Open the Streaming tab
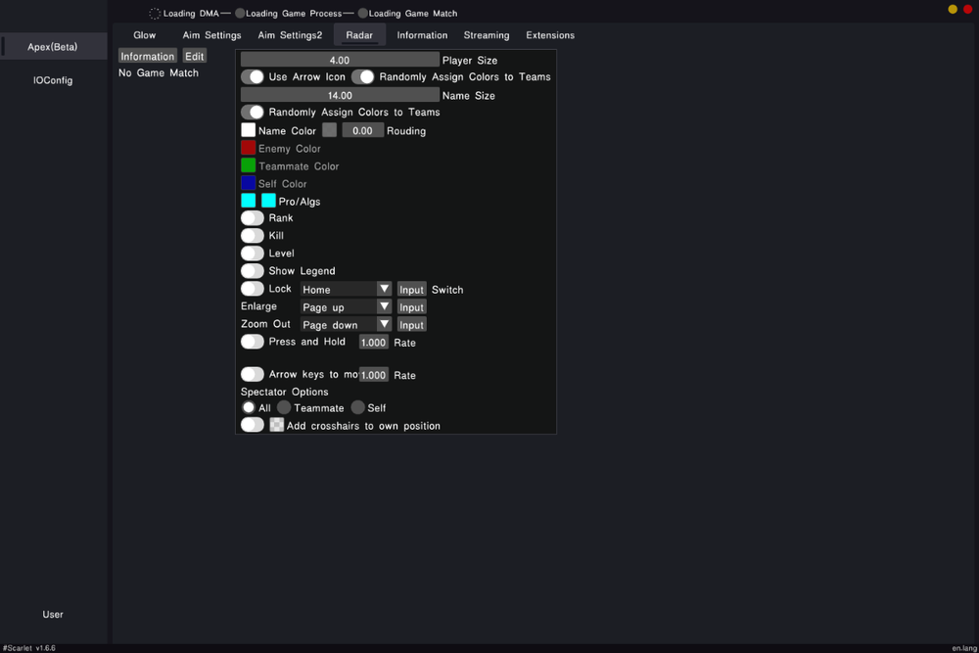Screen dimensions: 979x653 487,35
